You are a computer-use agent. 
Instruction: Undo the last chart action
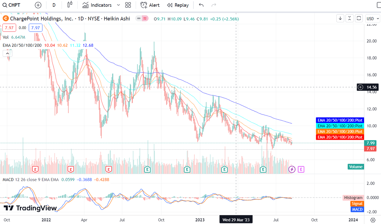coord(201,5)
